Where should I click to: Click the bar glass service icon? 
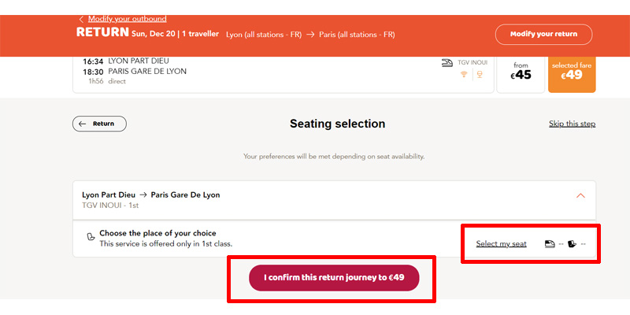pos(480,74)
